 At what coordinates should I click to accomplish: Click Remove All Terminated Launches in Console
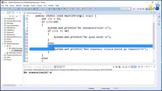click(x=119, y=67)
